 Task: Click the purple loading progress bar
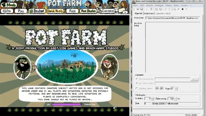(x=67, y=104)
